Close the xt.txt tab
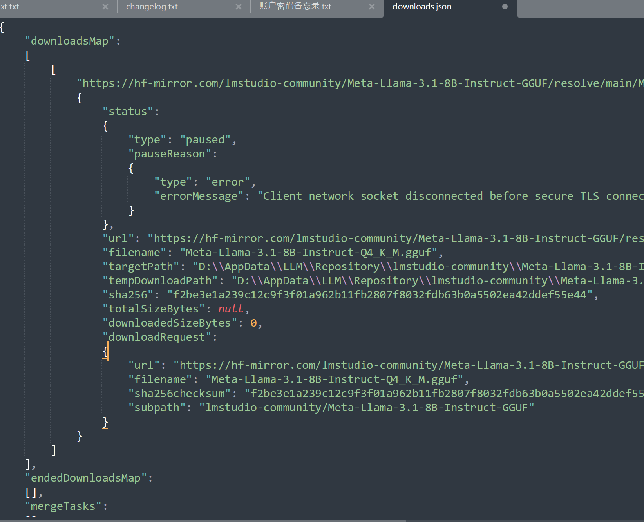Viewport: 644px width, 522px height. tap(105, 7)
